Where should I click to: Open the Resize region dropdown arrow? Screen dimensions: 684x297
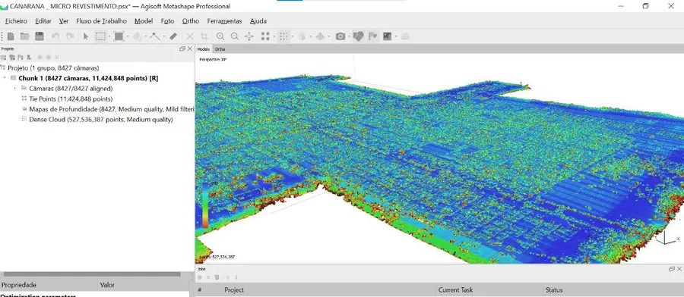pyautogui.click(x=128, y=36)
